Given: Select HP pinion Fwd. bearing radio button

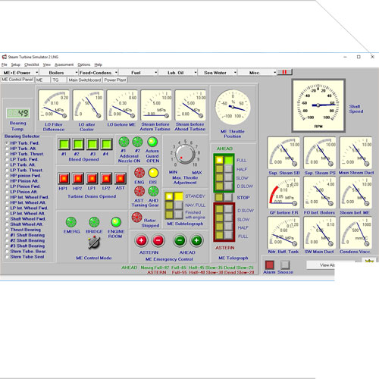Looking at the screenshot, I should [7, 176].
